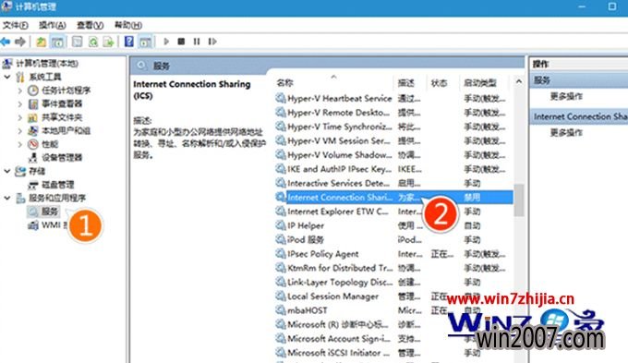
Task: Go back with the blue left arrow
Action: pyautogui.click(x=6, y=42)
